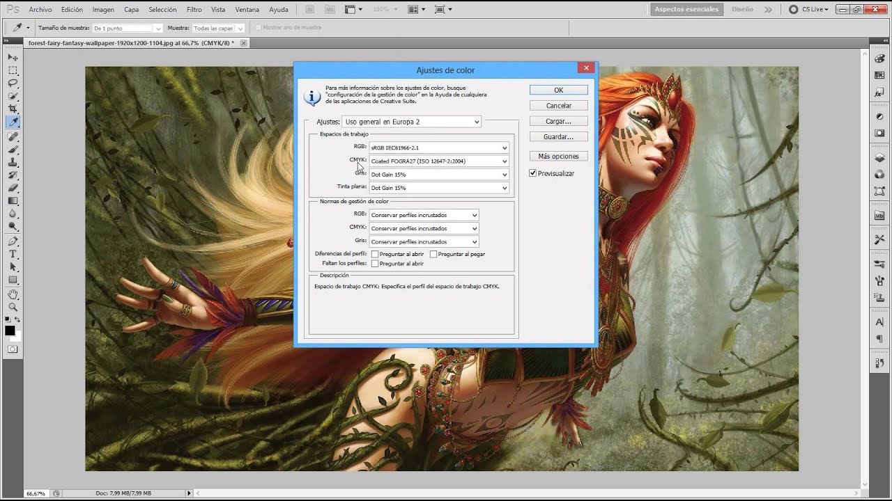Open the Gris working space dropdown (Dot Gain 15%)
The image size is (892, 501).
click(x=439, y=175)
